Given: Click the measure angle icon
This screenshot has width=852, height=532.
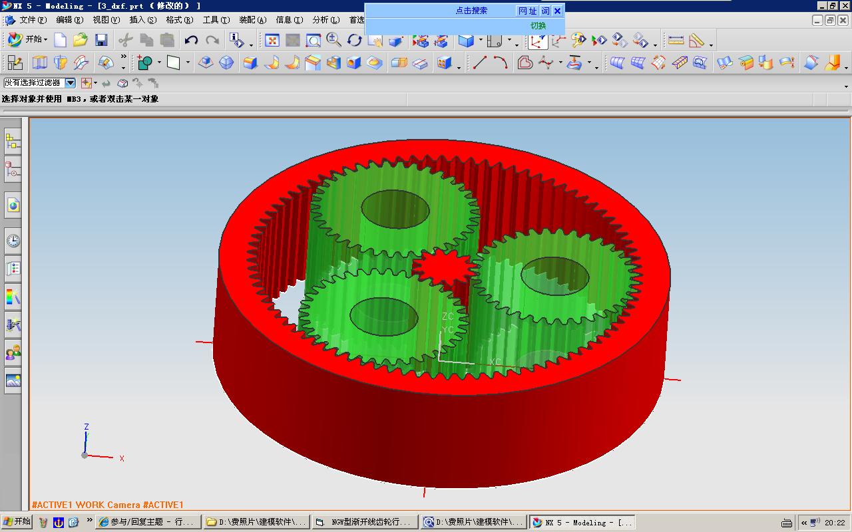Looking at the screenshot, I should (x=697, y=41).
